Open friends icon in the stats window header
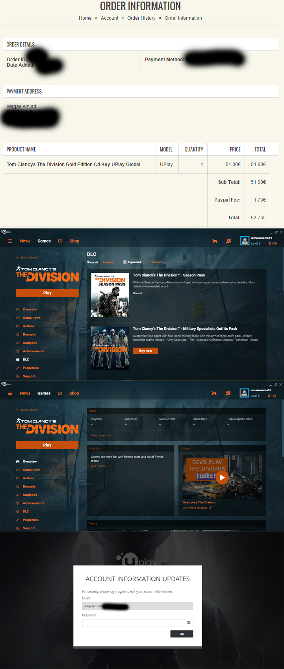Screen dimensions: 284x669 [x=228, y=393]
